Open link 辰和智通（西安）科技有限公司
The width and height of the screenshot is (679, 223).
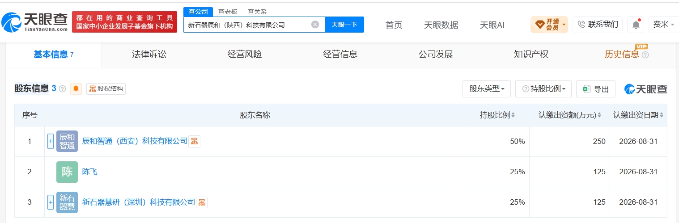(x=135, y=141)
